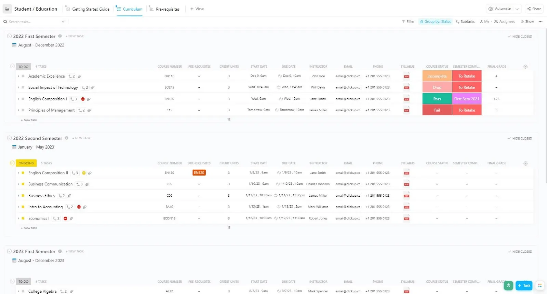Switch to the Pre-requisites tab
547x294 pixels.
tap(164, 9)
